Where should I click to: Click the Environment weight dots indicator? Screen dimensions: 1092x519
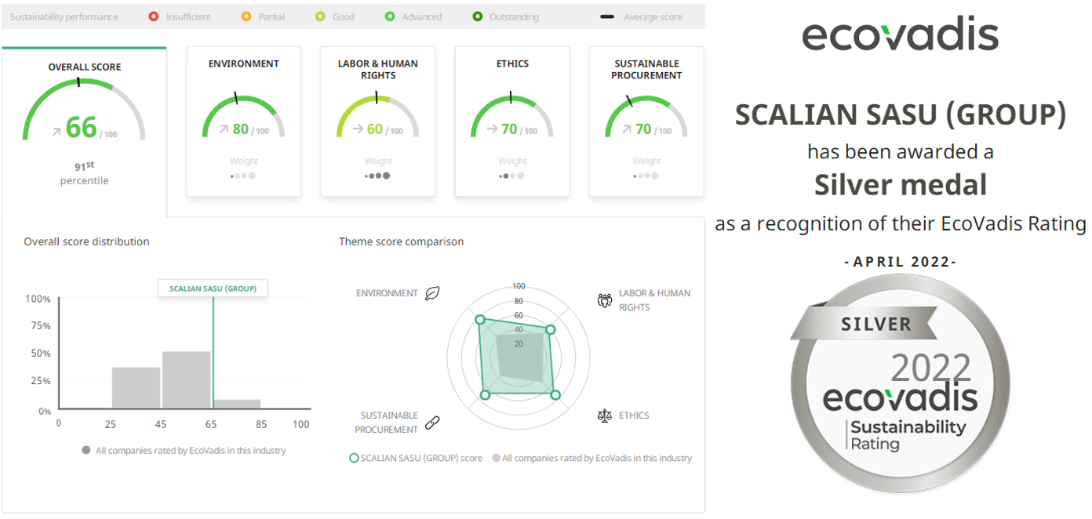coord(243,176)
